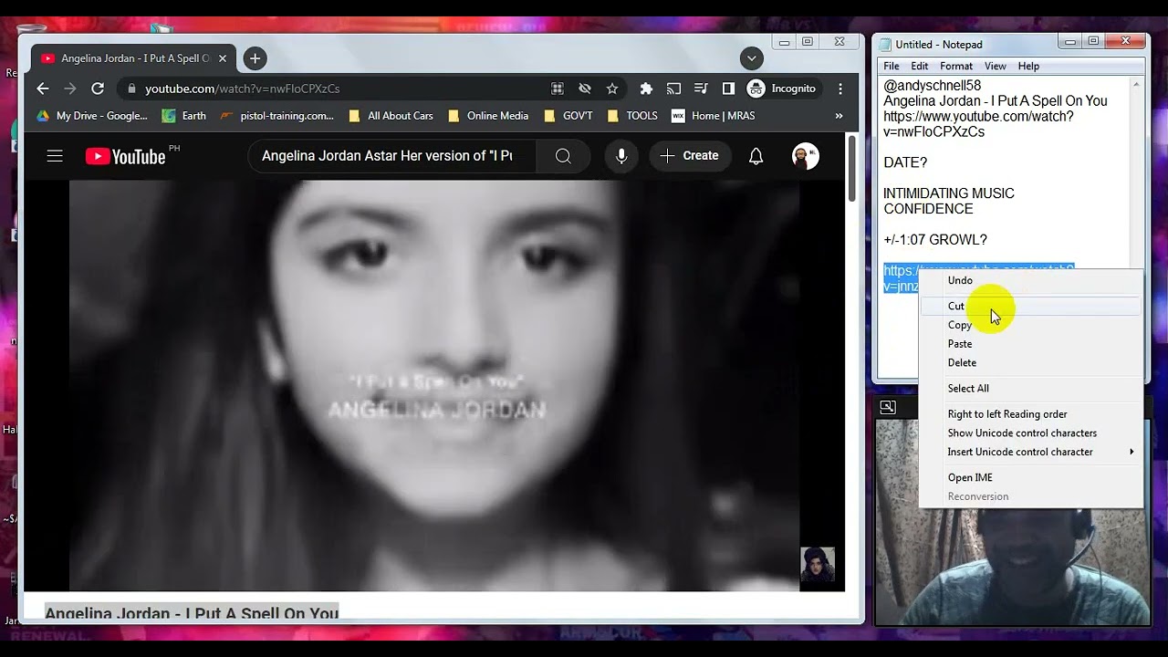This screenshot has width=1168, height=657.
Task: Click the YouTube search field
Action: pos(391,156)
